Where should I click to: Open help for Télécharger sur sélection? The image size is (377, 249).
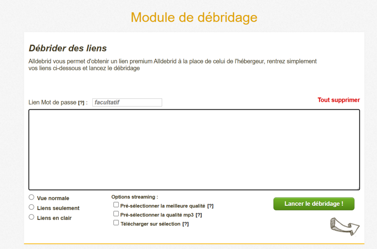pyautogui.click(x=186, y=224)
